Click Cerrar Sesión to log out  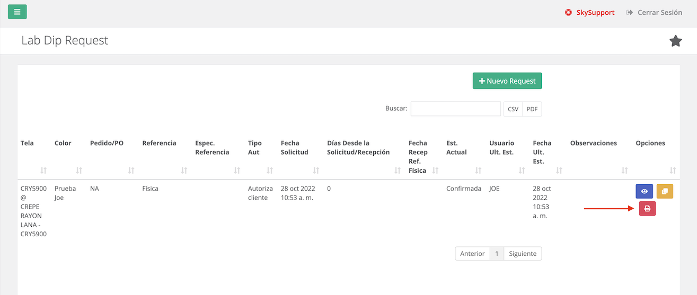coord(654,12)
